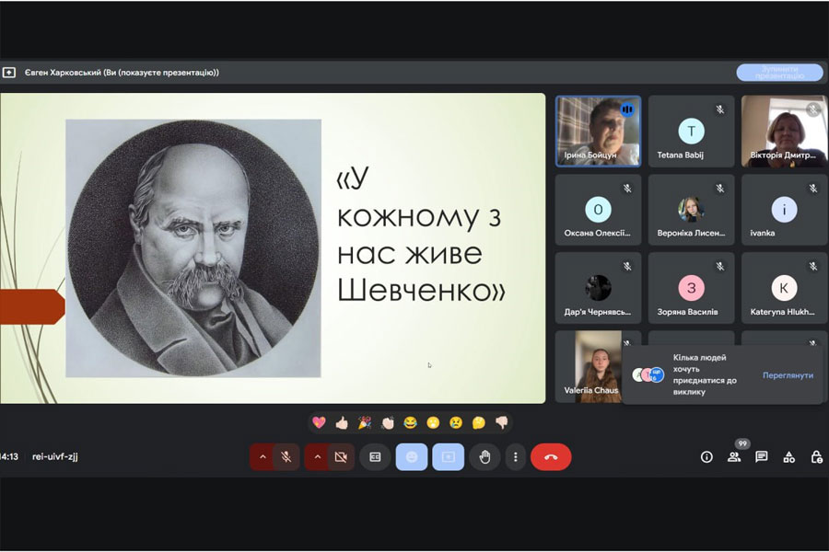
Task: Send the clapping hands reaction
Action: [x=388, y=422]
